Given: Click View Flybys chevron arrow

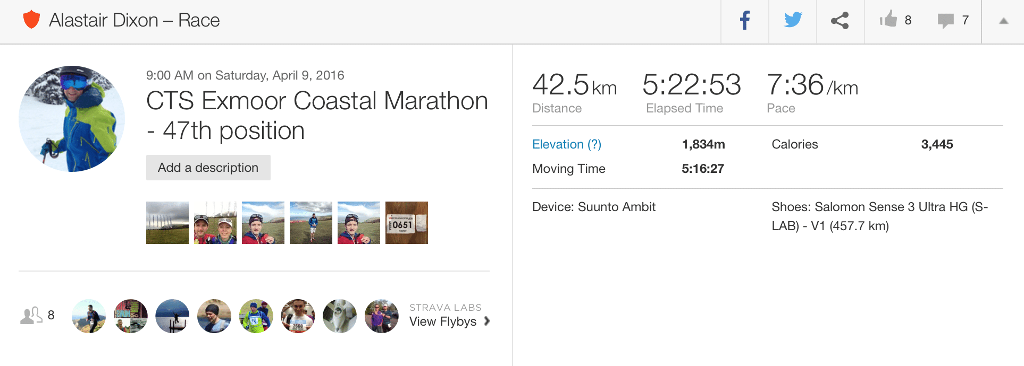Looking at the screenshot, I should pyautogui.click(x=486, y=321).
